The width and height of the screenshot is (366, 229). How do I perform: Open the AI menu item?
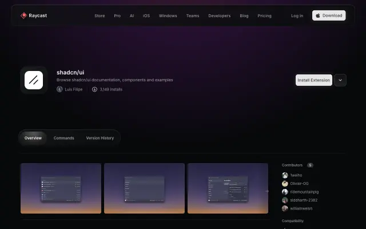point(132,16)
